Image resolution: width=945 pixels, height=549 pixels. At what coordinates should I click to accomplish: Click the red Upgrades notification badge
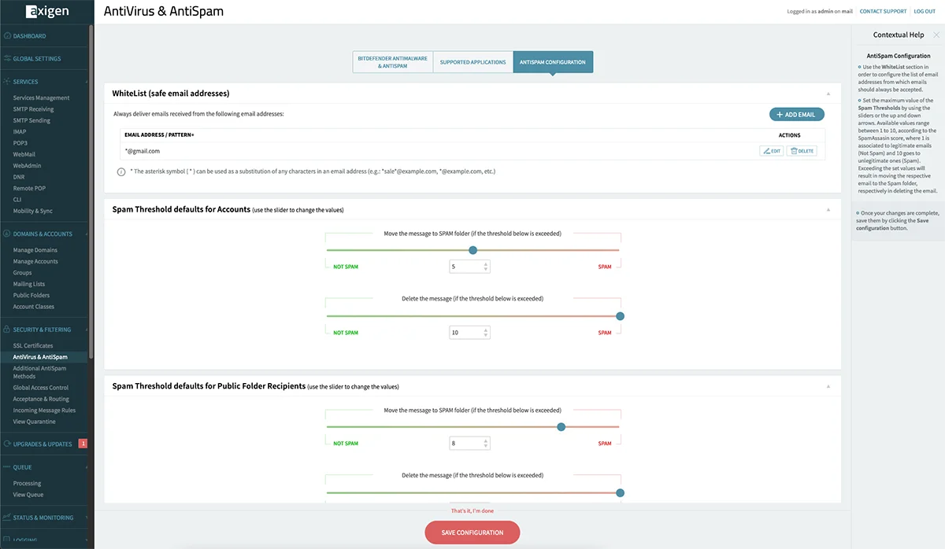(83, 444)
